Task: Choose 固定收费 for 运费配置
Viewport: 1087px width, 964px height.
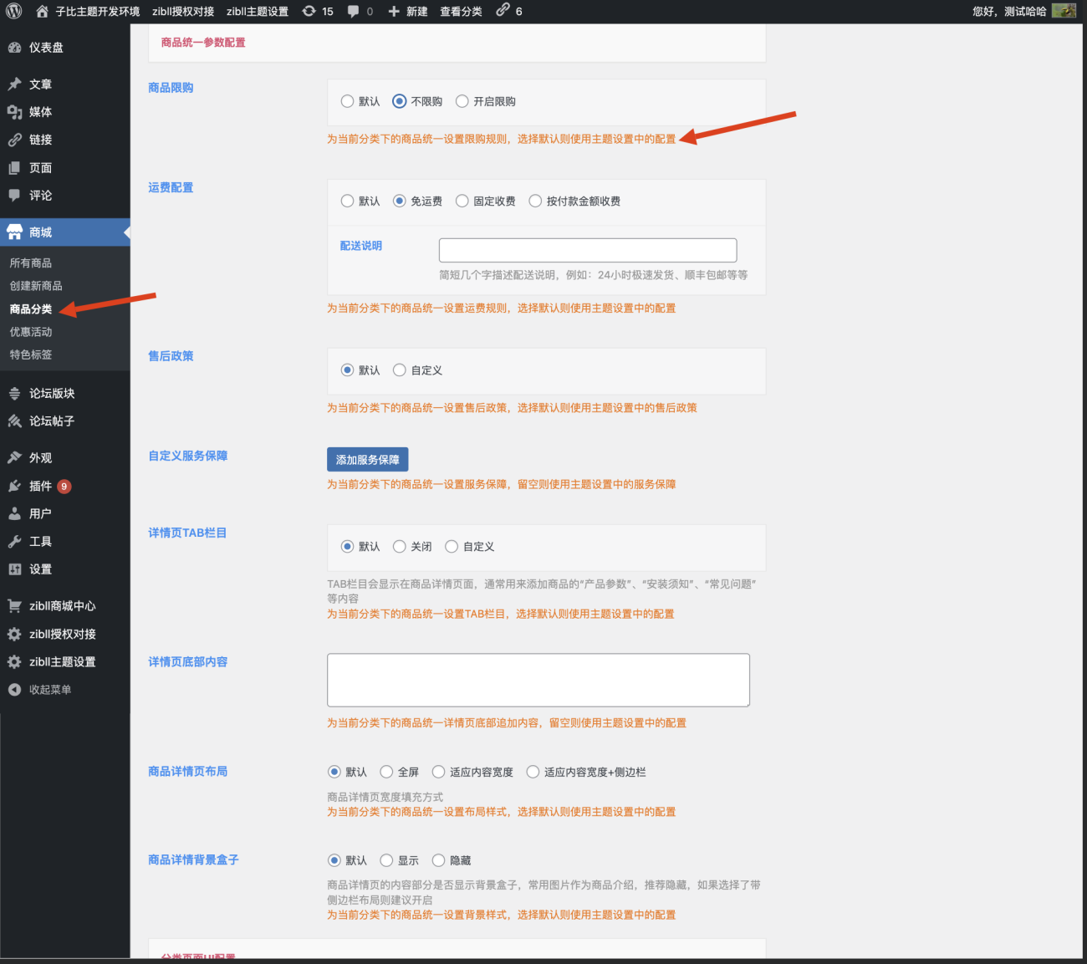Action: tap(462, 201)
